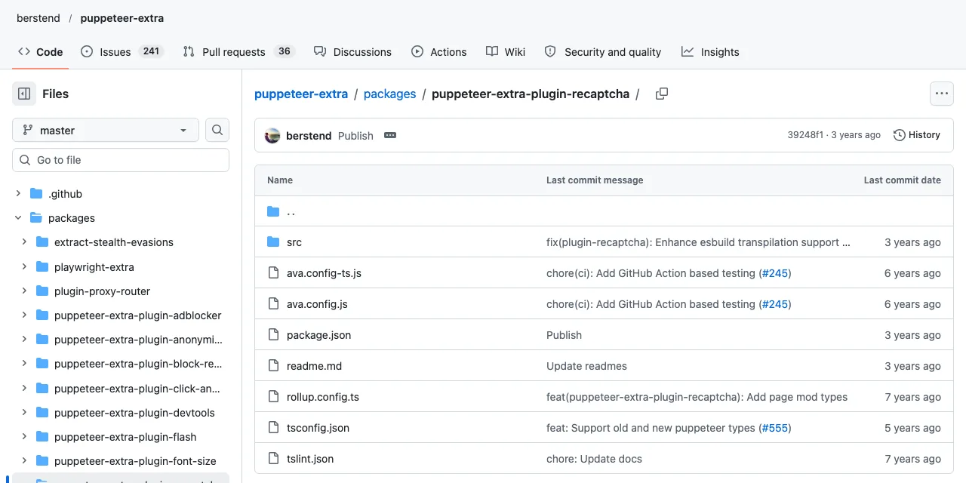Viewport: 966px width, 483px height.
Task: Open the readme.md file
Action: pos(314,366)
